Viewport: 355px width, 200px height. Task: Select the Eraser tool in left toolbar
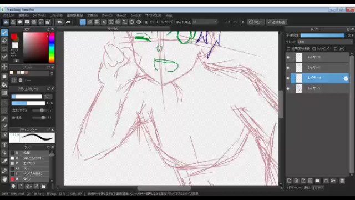point(4,41)
